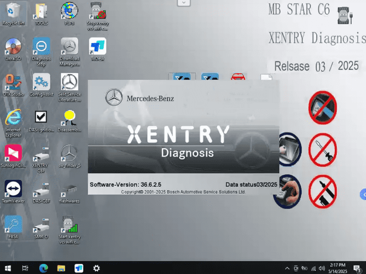
Task: Launch sw_finder_5 shortcut
Action: coord(69,156)
